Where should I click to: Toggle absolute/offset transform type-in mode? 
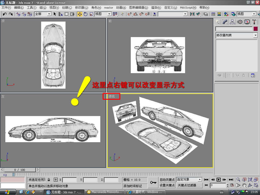(x=56, y=180)
